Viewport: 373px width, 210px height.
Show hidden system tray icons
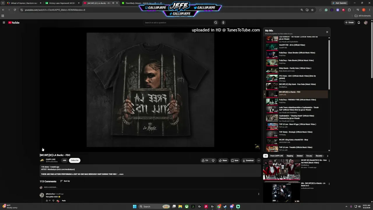346,206
